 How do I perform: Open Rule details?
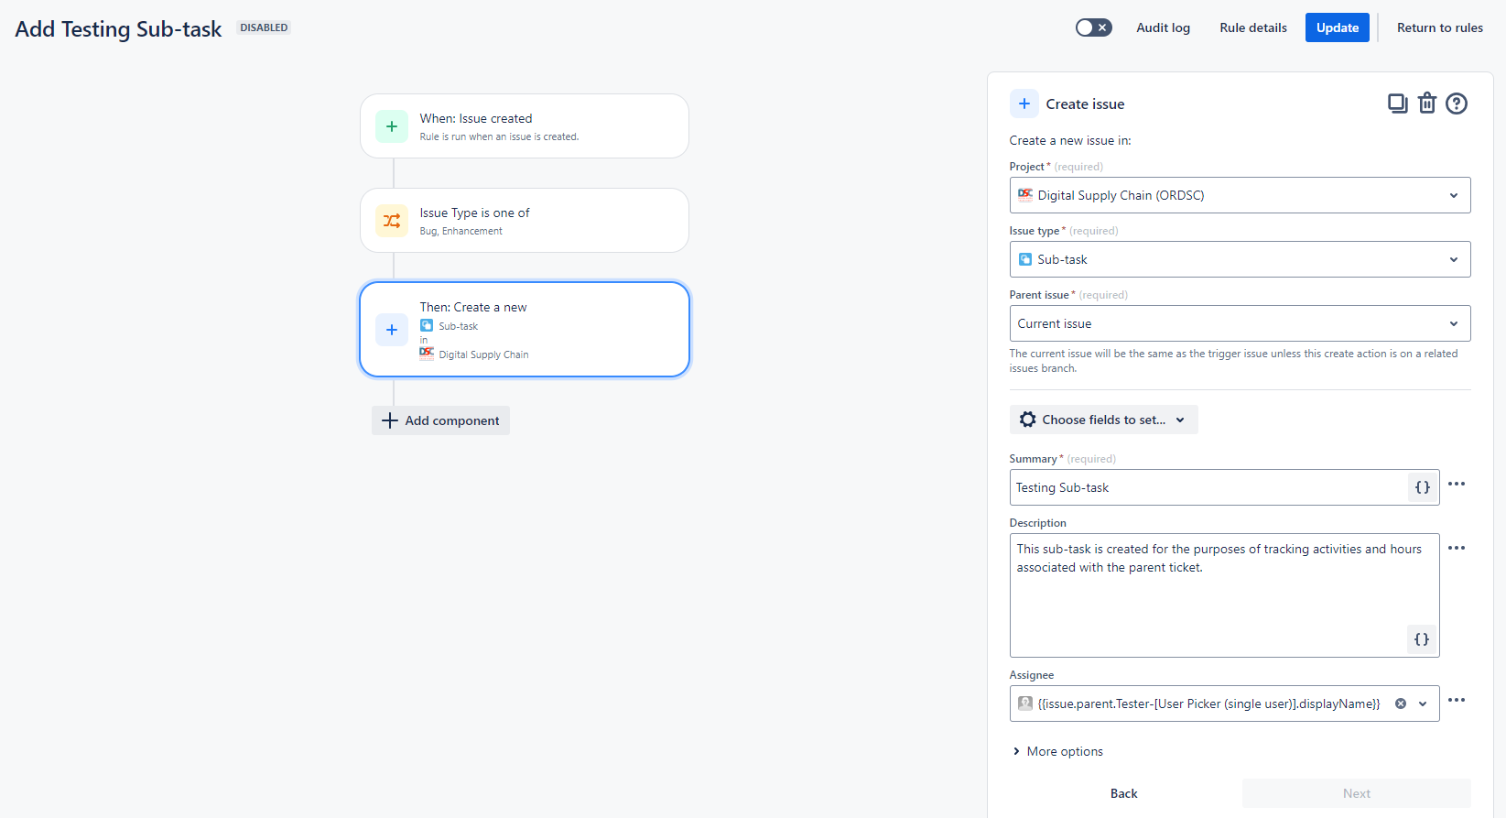pos(1253,27)
